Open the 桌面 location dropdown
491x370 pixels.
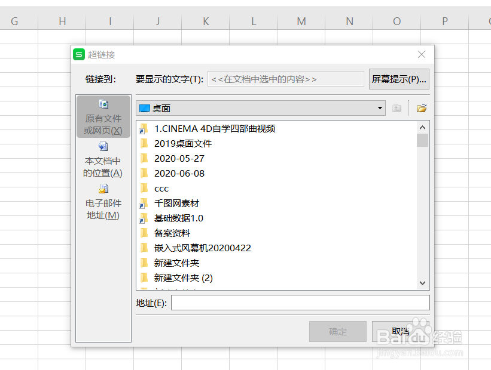379,108
